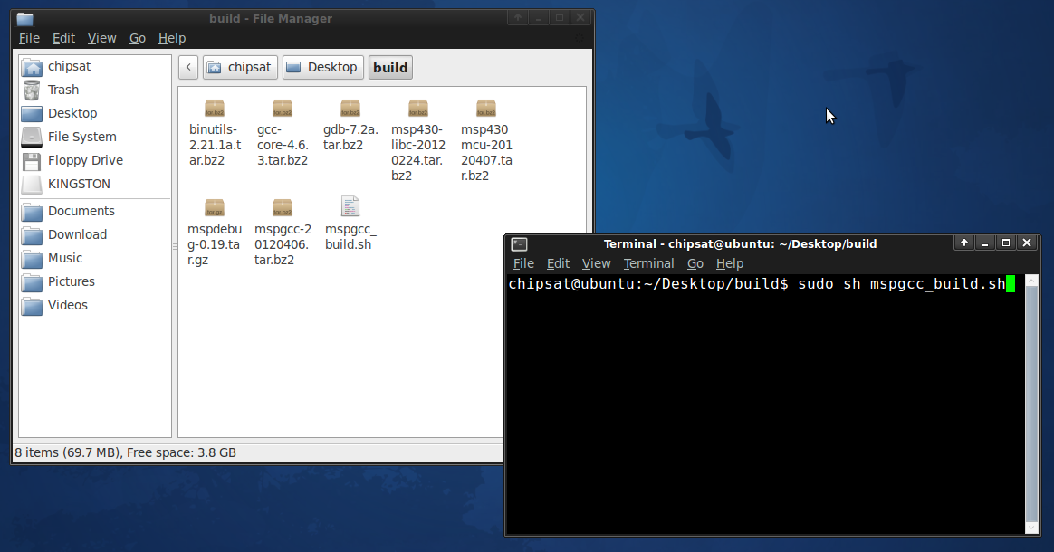Open File menu in Terminal
The width and height of the screenshot is (1054, 552).
coord(523,263)
